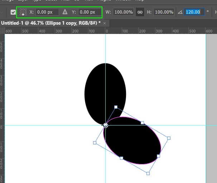Click the ruler origin corner box
Screen dimensions: 217x183
pos(2,31)
